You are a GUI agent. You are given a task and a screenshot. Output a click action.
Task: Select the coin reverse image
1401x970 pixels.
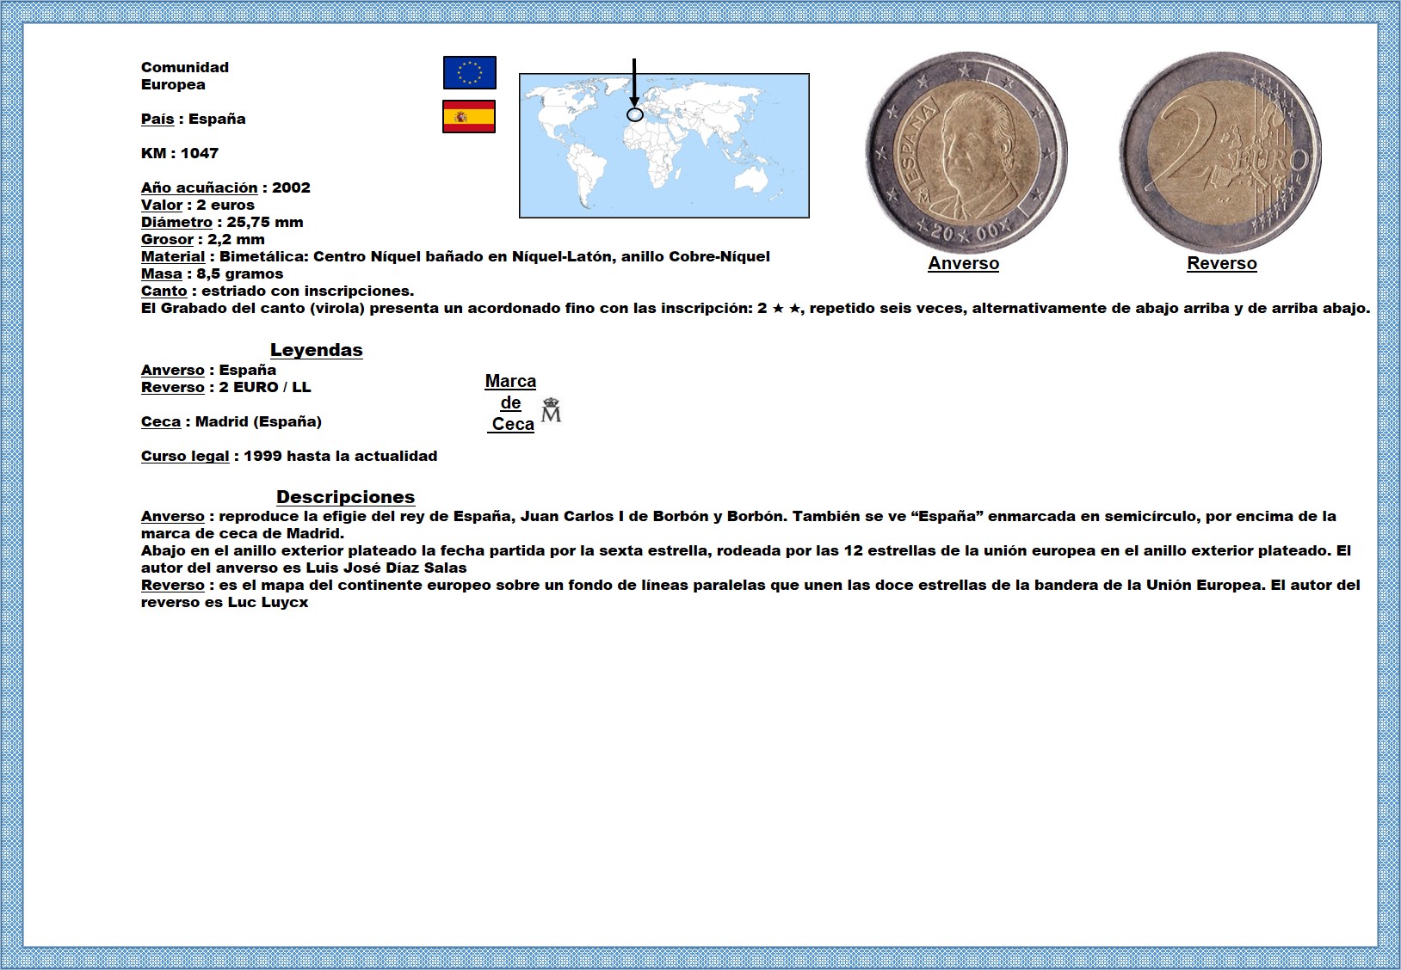tap(1221, 152)
